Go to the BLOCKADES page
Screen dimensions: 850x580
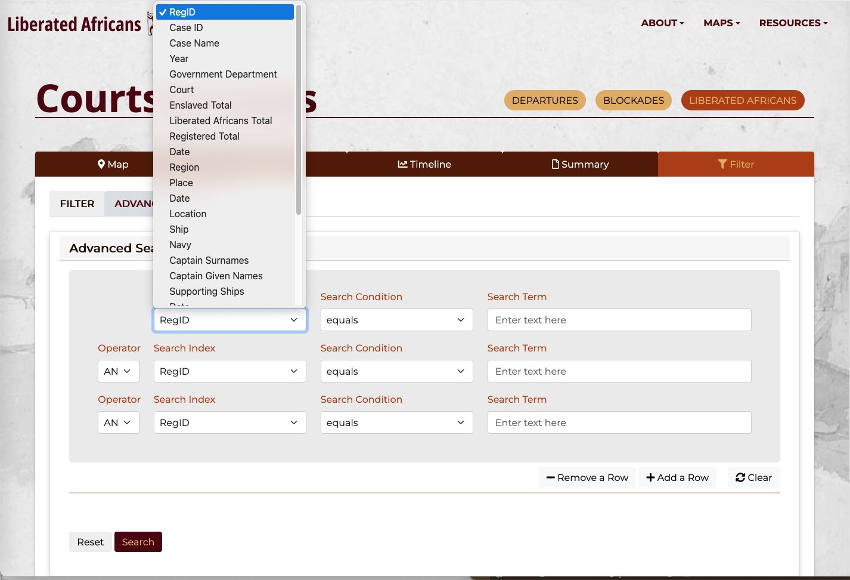(633, 100)
